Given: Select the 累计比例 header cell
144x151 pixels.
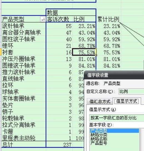Looking at the screenshot, I should (x=108, y=19).
